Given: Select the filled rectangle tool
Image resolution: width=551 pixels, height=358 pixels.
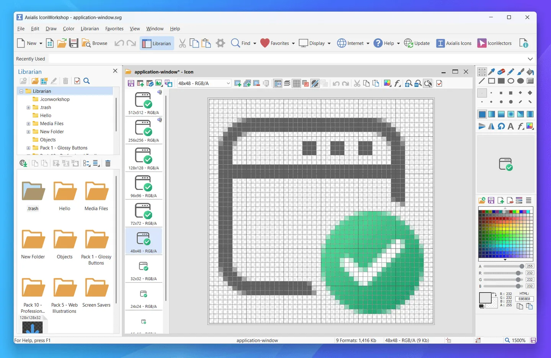Looking at the screenshot, I should 501,81.
